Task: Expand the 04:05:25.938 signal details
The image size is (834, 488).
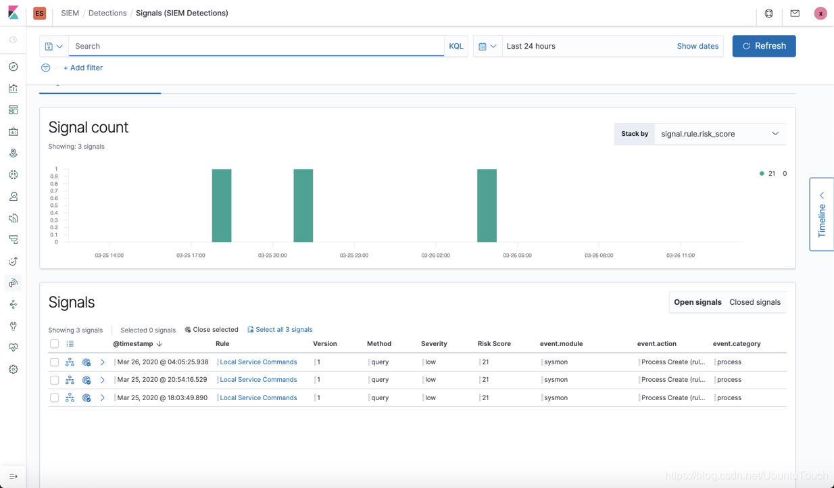Action: 102,362
